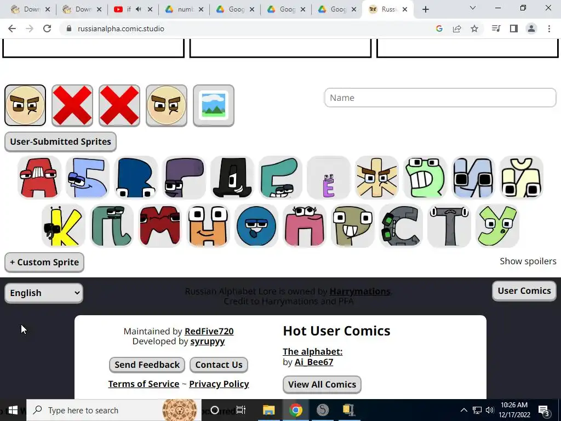Bookmark this page with the star
This screenshot has width=561, height=421.
(x=474, y=29)
